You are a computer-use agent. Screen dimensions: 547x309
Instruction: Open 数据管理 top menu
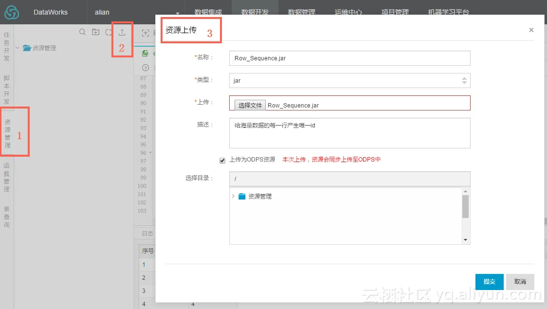(302, 12)
